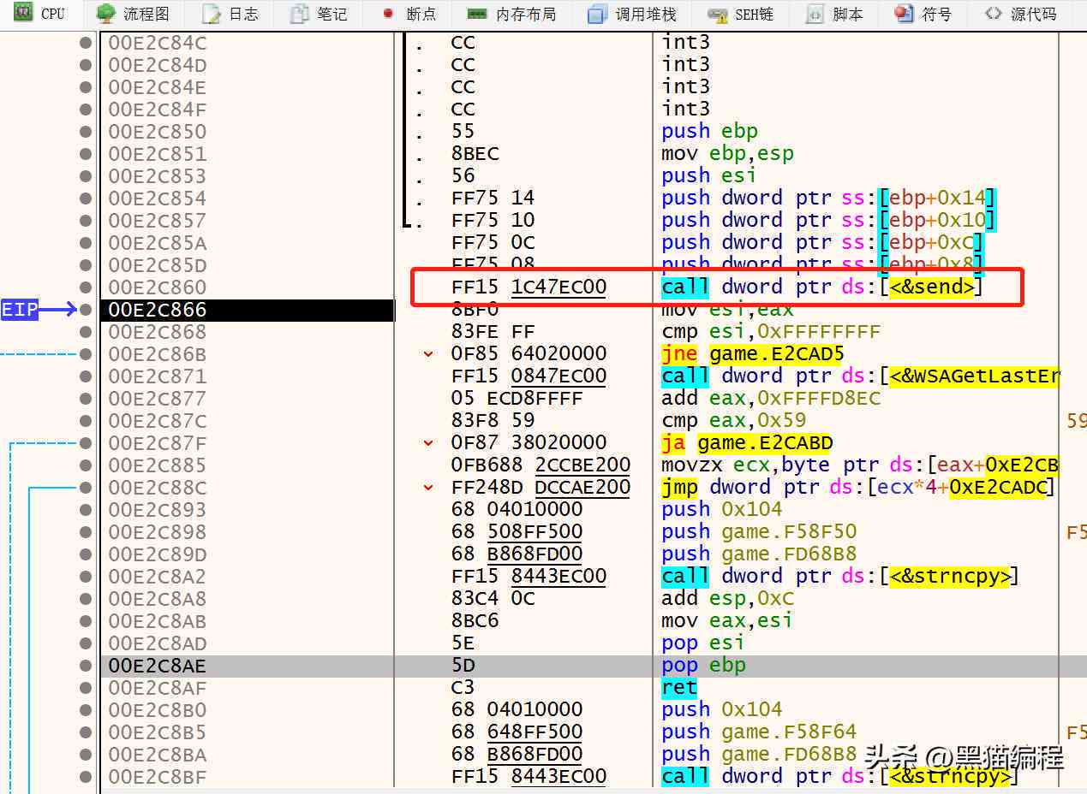The image size is (1087, 794).
Task: Toggle breakpoint dot at address 00E2C8AF
Action: tap(86, 688)
